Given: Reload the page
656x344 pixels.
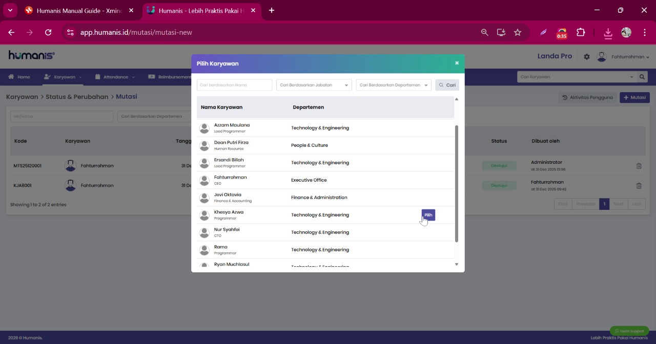Looking at the screenshot, I should [x=48, y=32].
